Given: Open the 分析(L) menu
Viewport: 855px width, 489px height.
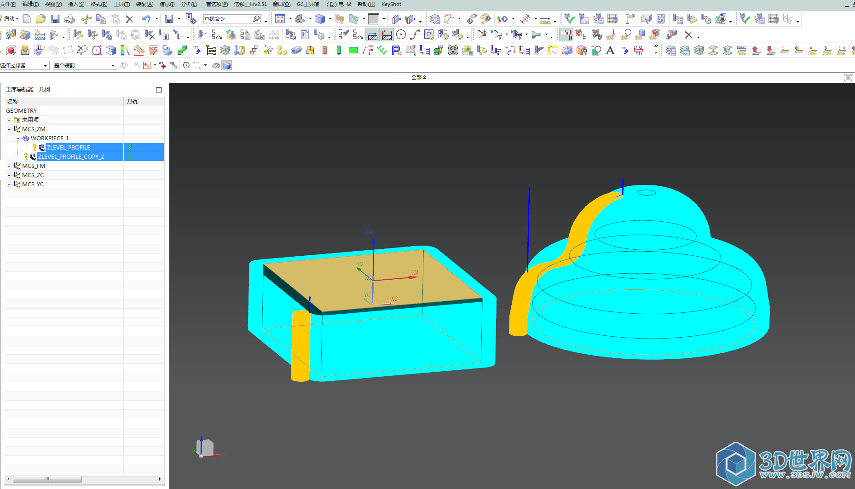Looking at the screenshot, I should 189,4.
